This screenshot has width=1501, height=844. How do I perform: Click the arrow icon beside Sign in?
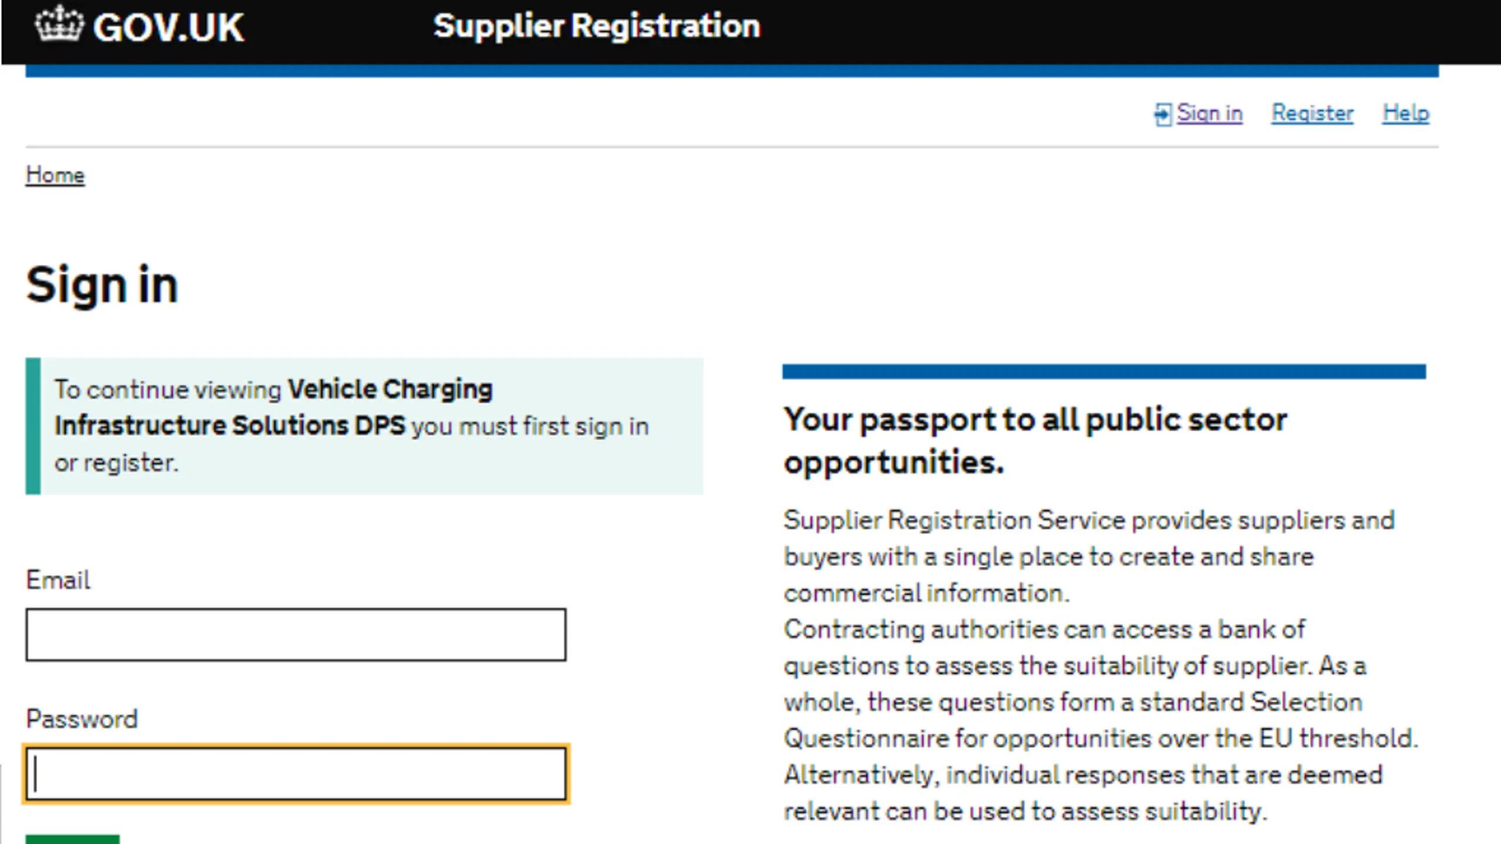(x=1163, y=114)
